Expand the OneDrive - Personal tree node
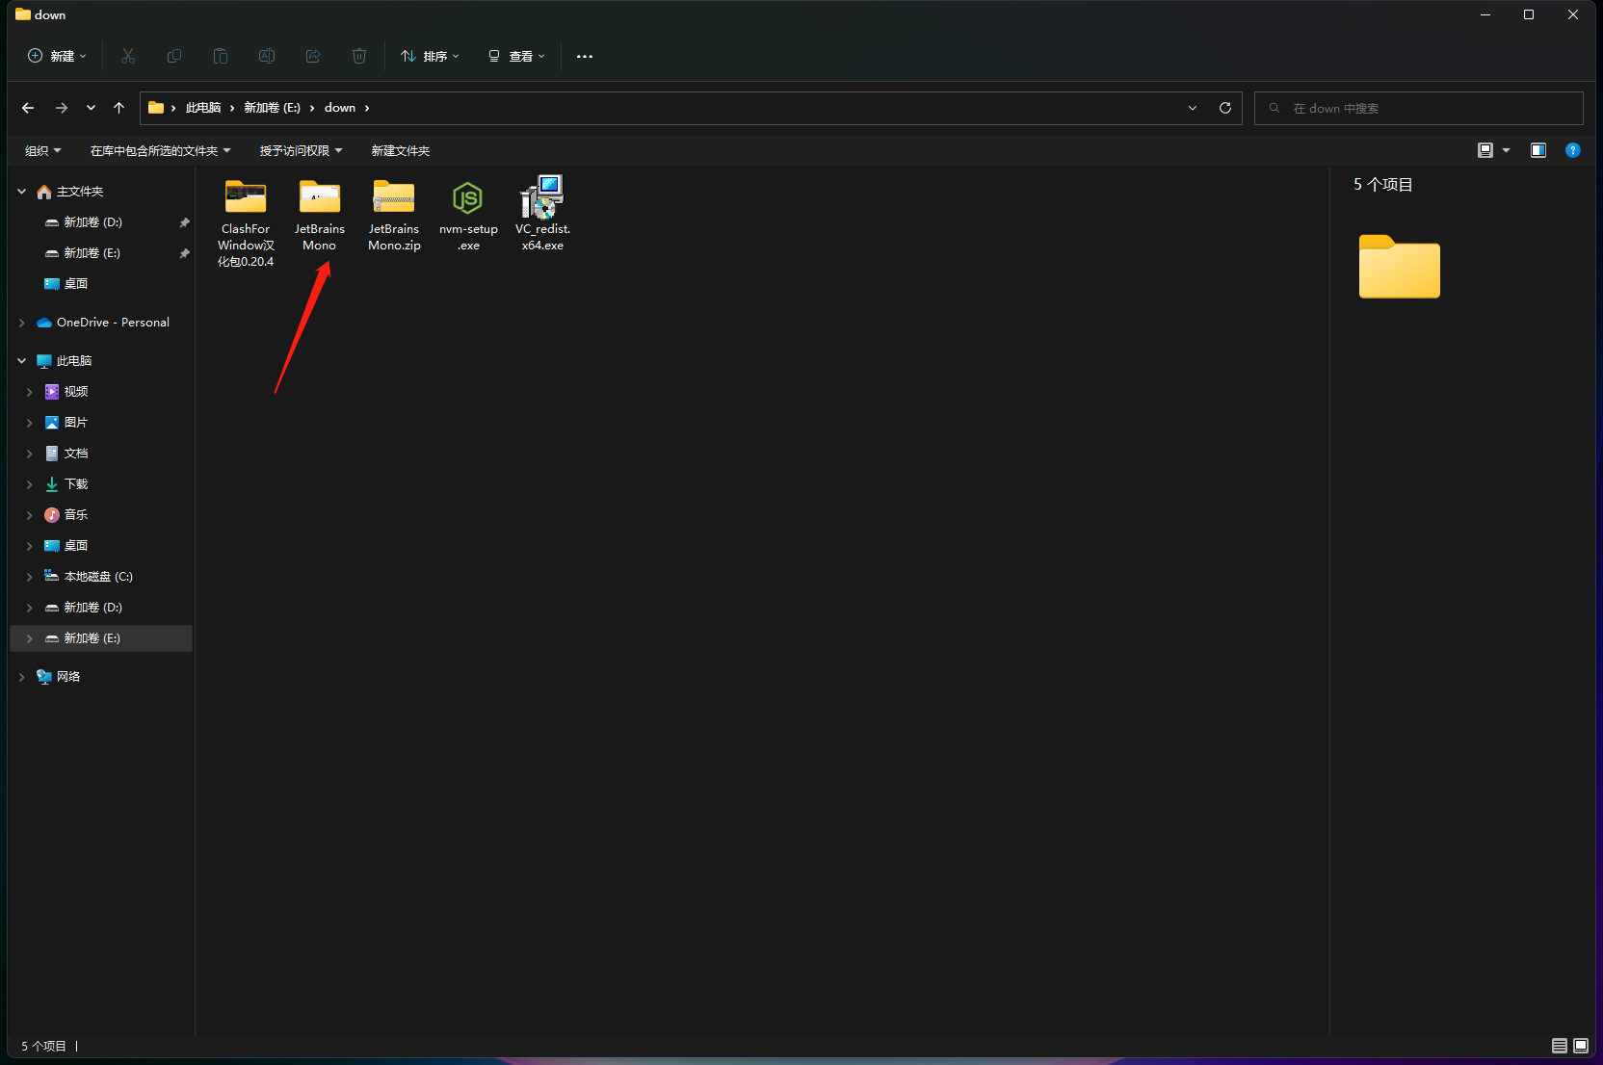This screenshot has width=1603, height=1065. click(22, 323)
